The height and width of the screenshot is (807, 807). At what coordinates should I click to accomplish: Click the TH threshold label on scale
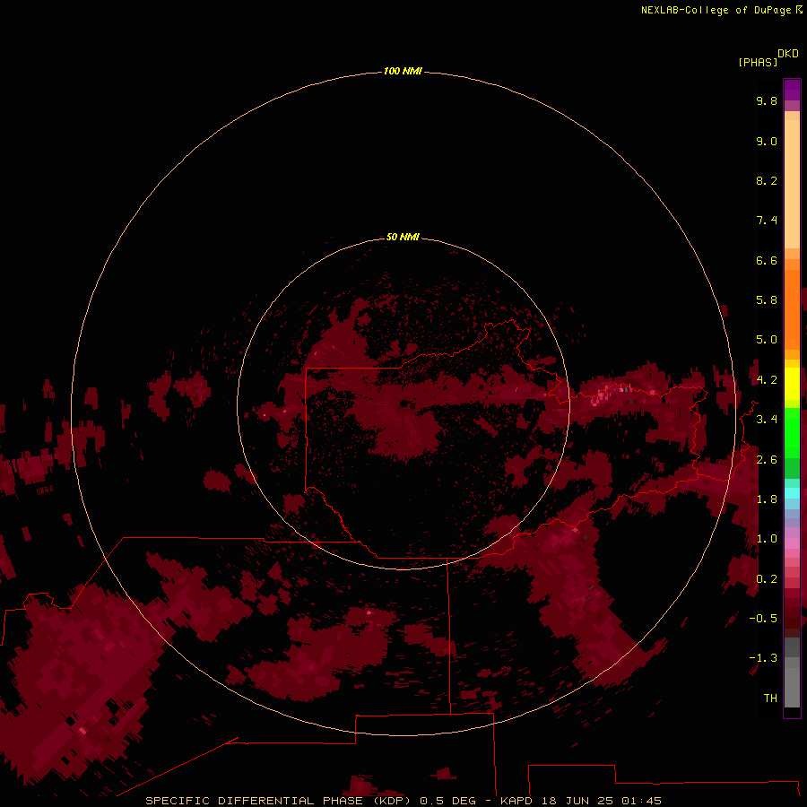tap(770, 699)
